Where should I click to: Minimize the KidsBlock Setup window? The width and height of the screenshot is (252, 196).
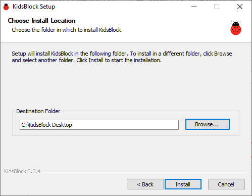(194, 7)
